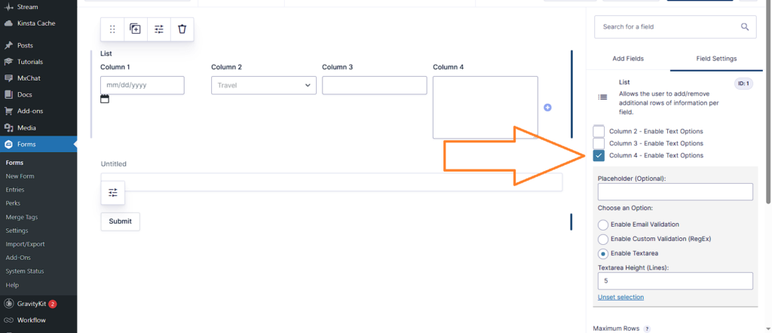Select Enable Custom Validation (RegEx) radio
This screenshot has width=772, height=333.
pos(603,239)
